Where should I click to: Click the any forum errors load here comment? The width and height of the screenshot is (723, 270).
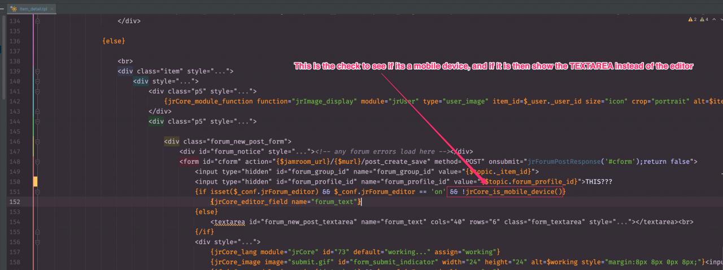[x=384, y=152]
